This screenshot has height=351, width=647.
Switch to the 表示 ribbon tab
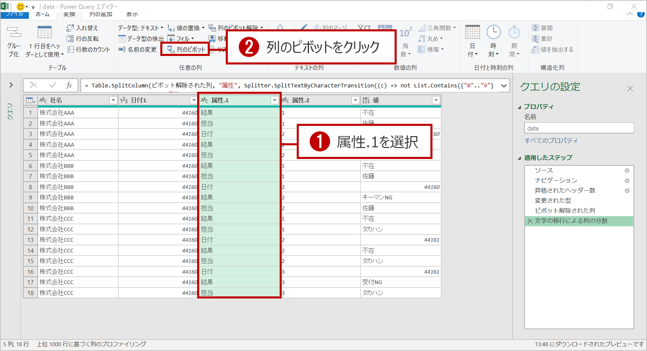click(x=132, y=14)
